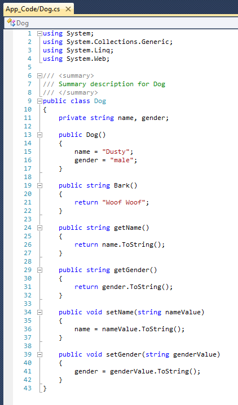238x405 pixels.
Task: Collapse the getName() method outline
Action: coord(39,228)
